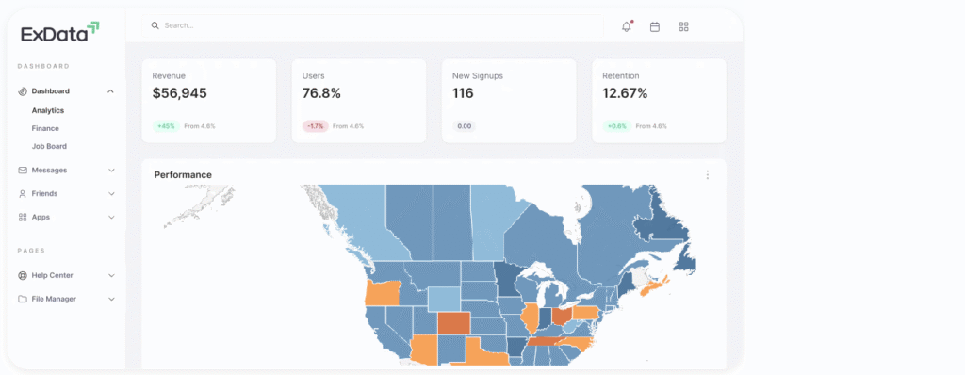965x375 pixels.
Task: Click the Retention stat card
Action: point(659,101)
